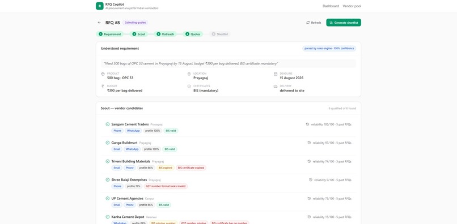The height and width of the screenshot is (224, 457).
Task: Click the ₹390 per bag delivered value
Action: (124, 91)
